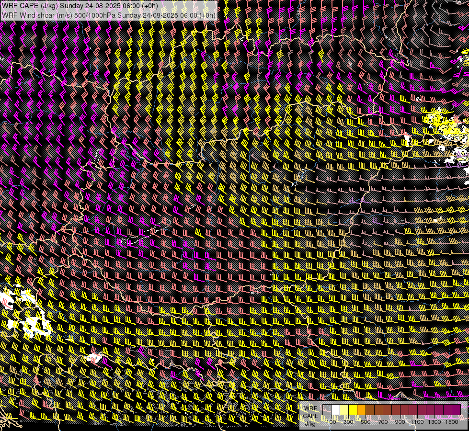Click the WRF Wind shear 500/1000hPa title line
This screenshot has height=431, width=469.
[x=109, y=15]
